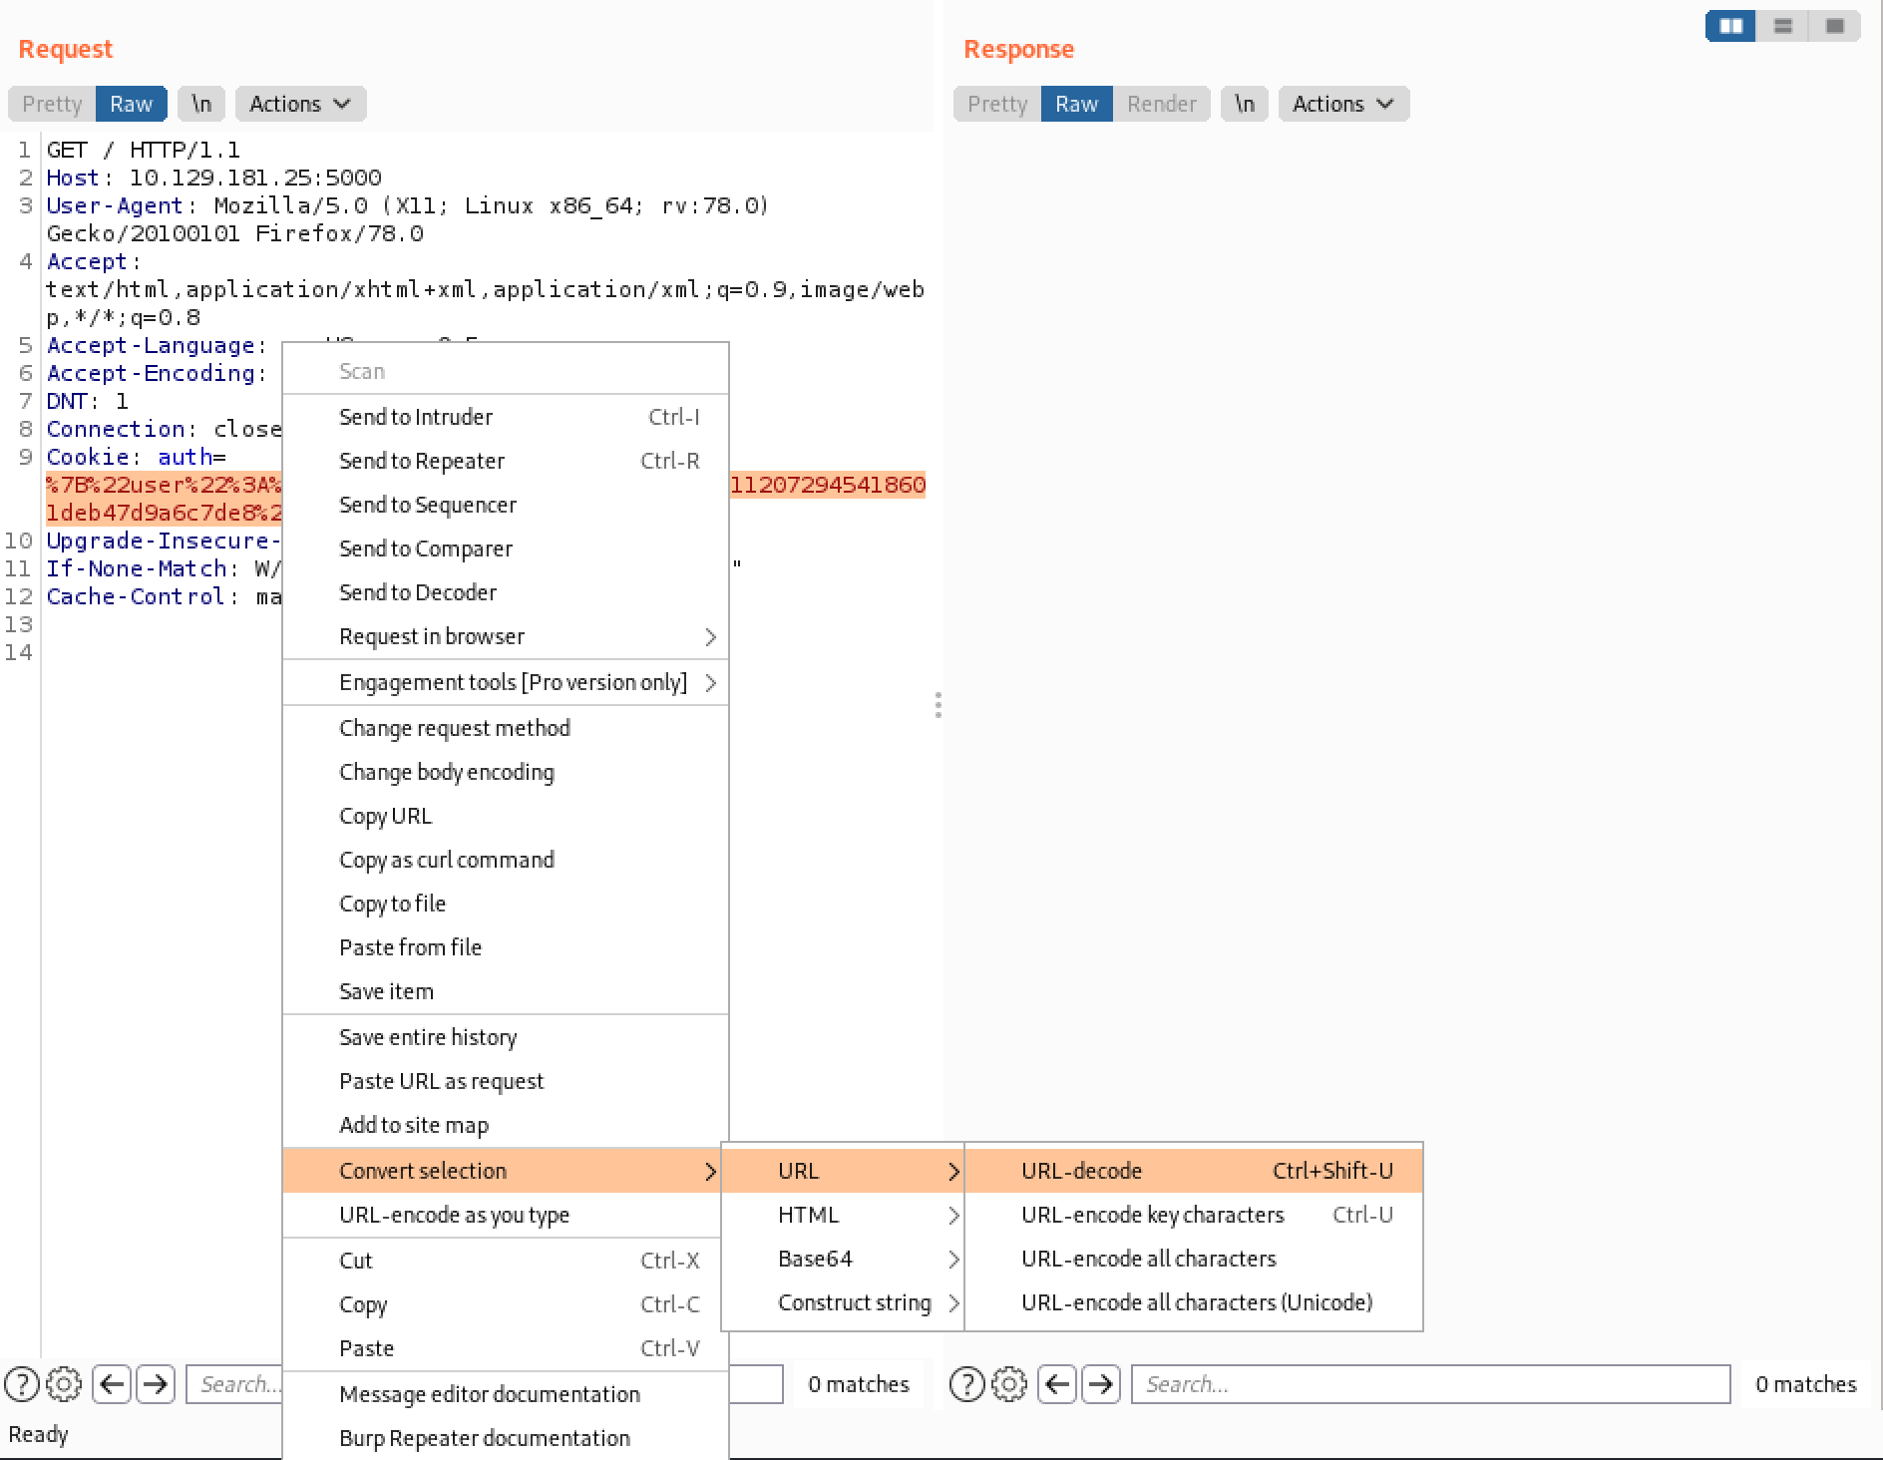The height and width of the screenshot is (1460, 1883).
Task: Expand the Base64 conversion submenu
Action: click(843, 1259)
